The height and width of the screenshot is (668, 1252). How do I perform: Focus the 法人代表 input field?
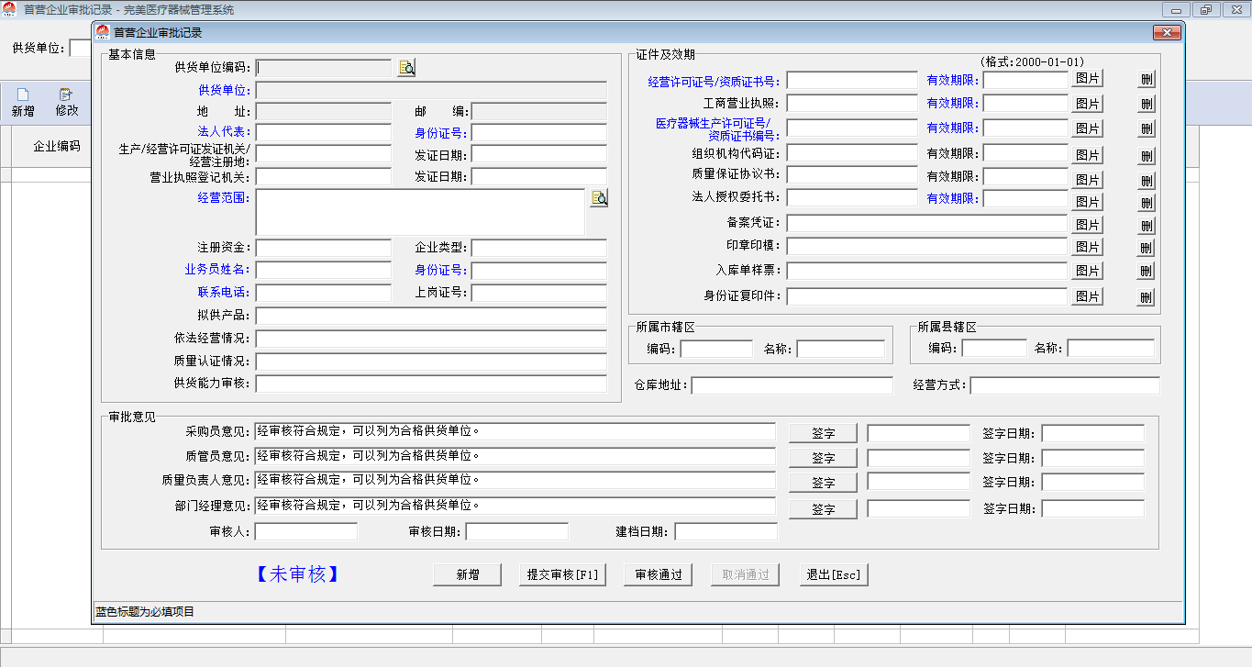tap(323, 133)
